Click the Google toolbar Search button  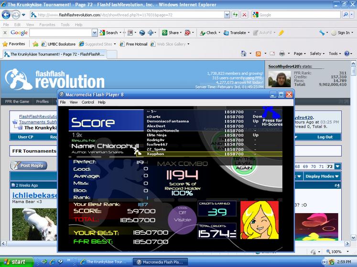pos(109,33)
